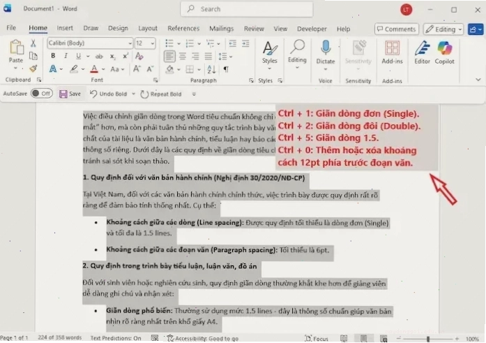Screen dimensions: 486x343
Task: Apply Bold formatting
Action: click(x=53, y=56)
